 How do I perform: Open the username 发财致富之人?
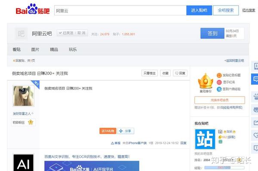tap(22, 113)
